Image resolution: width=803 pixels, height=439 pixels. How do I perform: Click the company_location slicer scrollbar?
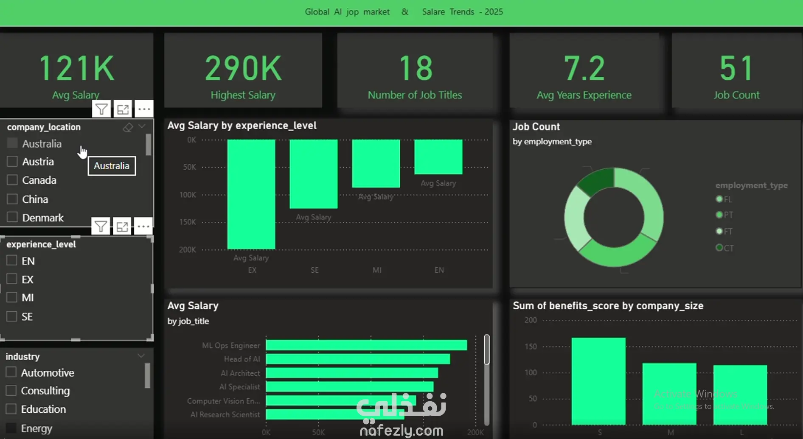(x=148, y=145)
